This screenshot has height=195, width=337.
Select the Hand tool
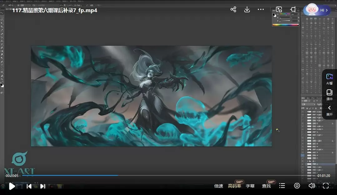(2, 76)
